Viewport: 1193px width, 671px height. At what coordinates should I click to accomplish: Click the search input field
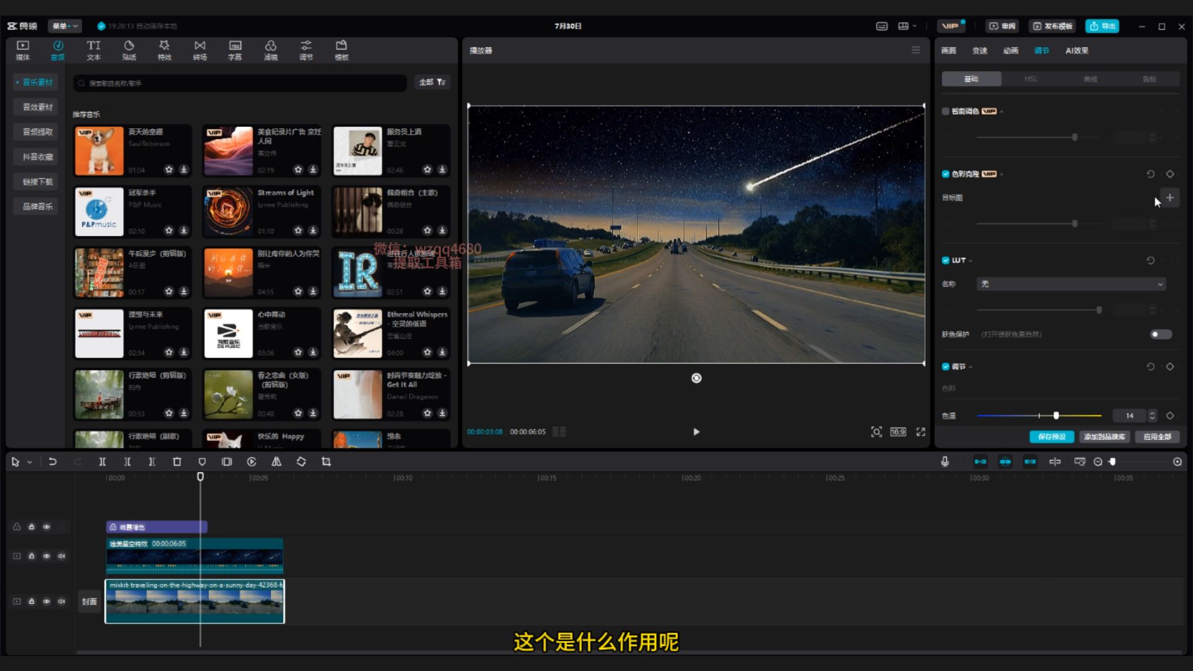pos(241,83)
